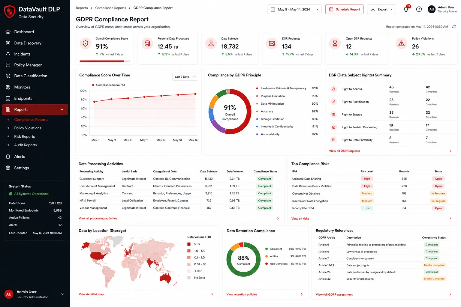Select Risk Reports under Reports
This screenshot has width=461, height=307.
pyautogui.click(x=25, y=136)
